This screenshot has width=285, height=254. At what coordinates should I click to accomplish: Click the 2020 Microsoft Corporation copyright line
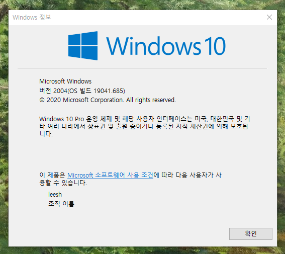pos(108,100)
